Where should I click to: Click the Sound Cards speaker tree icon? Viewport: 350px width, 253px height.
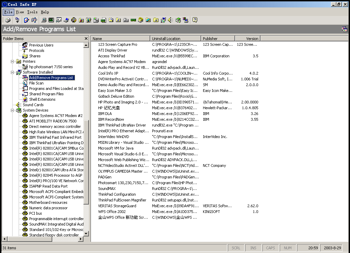(x=19, y=105)
